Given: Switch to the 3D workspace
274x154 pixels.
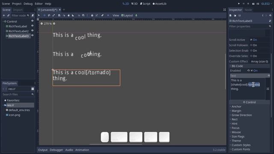Looking at the screenshot, I should click(x=134, y=4).
